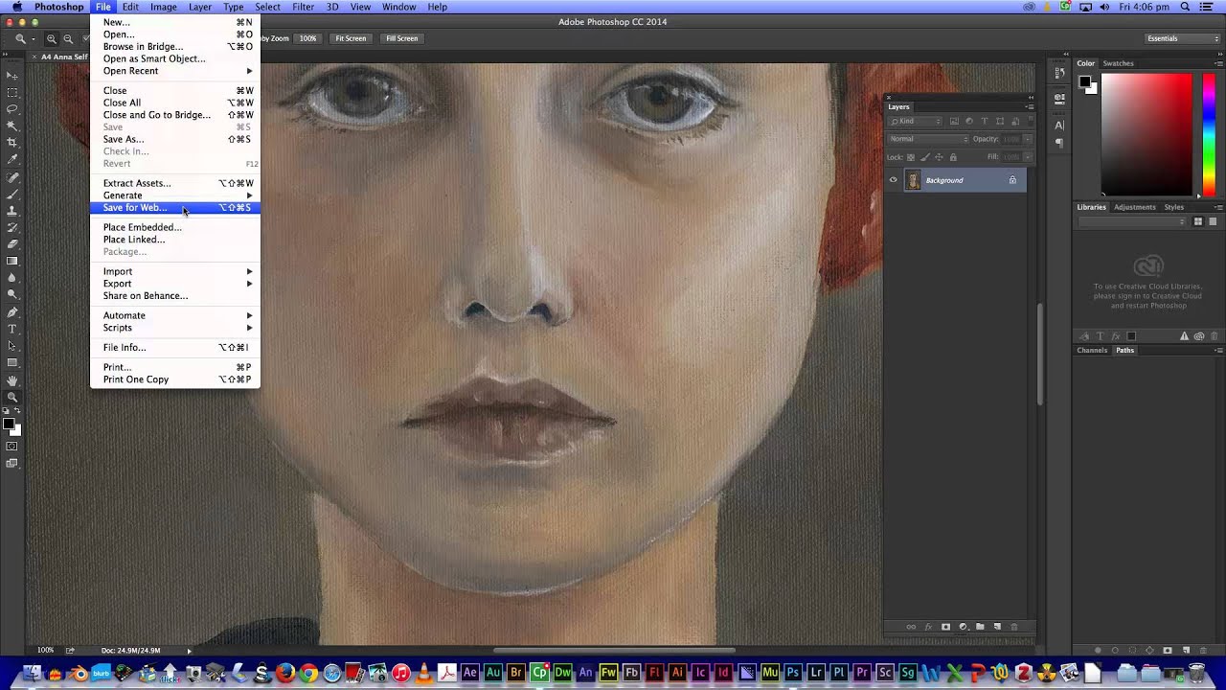Image resolution: width=1226 pixels, height=690 pixels.
Task: Click the 100% zoom button in options bar
Action: [x=307, y=38]
